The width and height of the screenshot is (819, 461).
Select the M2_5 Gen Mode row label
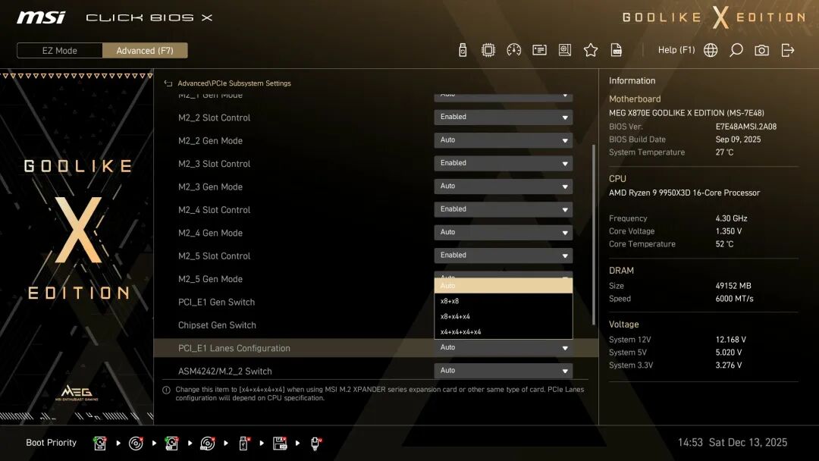pos(210,279)
